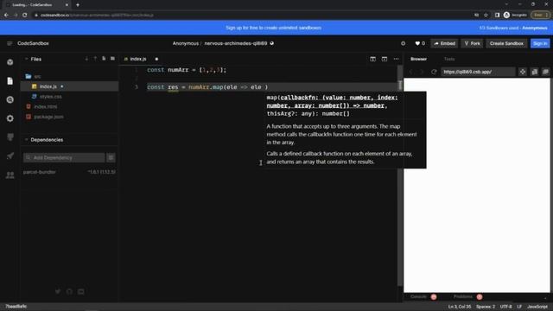This screenshot has height=311, width=553.
Task: Open a new Chrome tab
Action: [x=78, y=5]
